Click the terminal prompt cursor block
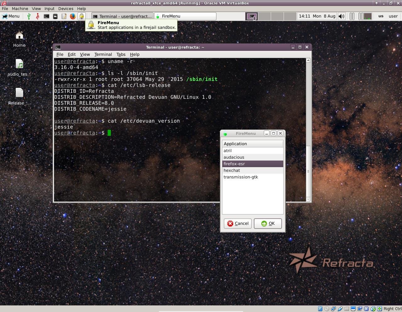 point(109,133)
